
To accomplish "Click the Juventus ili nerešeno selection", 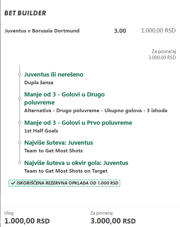I will coord(54,74).
